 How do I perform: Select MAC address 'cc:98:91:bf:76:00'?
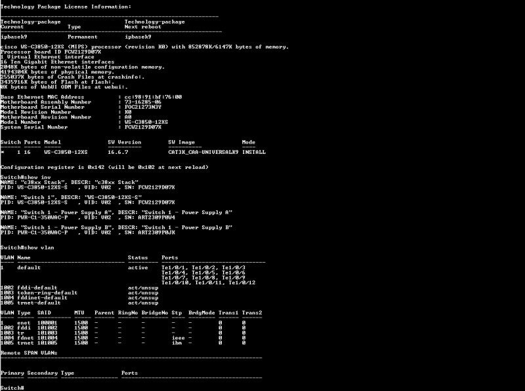(x=153, y=97)
